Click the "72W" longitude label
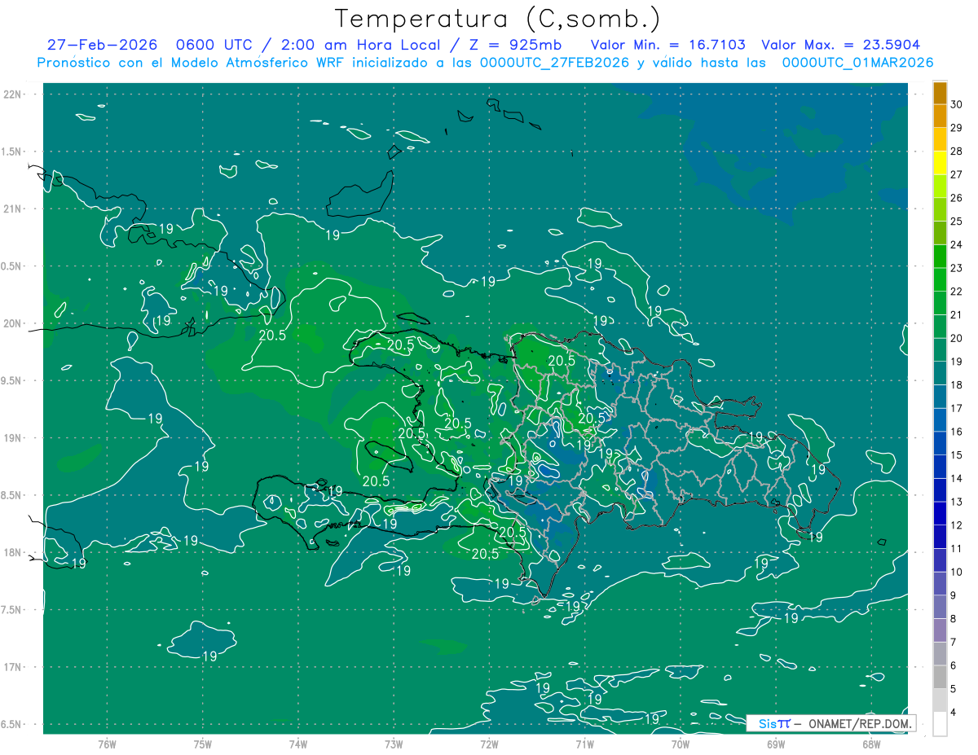This screenshot has height=755, width=978. [489, 744]
